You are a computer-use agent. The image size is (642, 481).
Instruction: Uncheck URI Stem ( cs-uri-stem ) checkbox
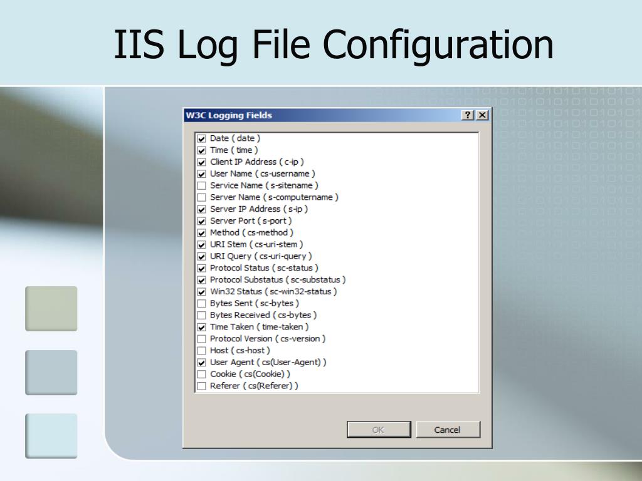[201, 245]
